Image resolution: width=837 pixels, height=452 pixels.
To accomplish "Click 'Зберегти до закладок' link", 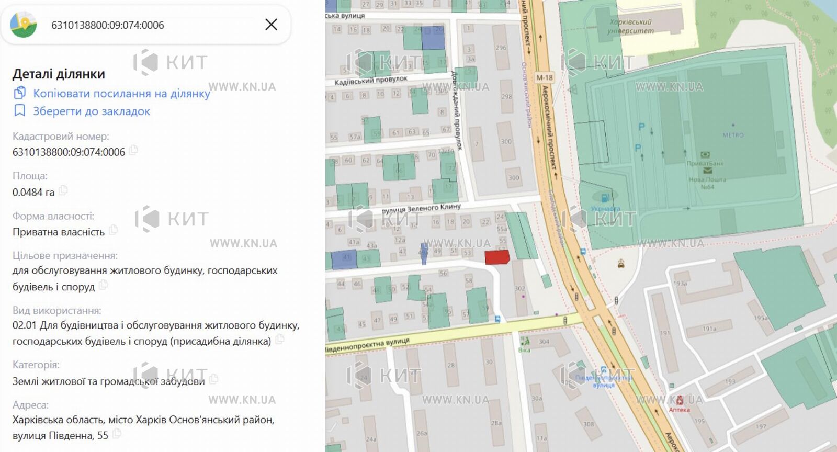I will 92,111.
